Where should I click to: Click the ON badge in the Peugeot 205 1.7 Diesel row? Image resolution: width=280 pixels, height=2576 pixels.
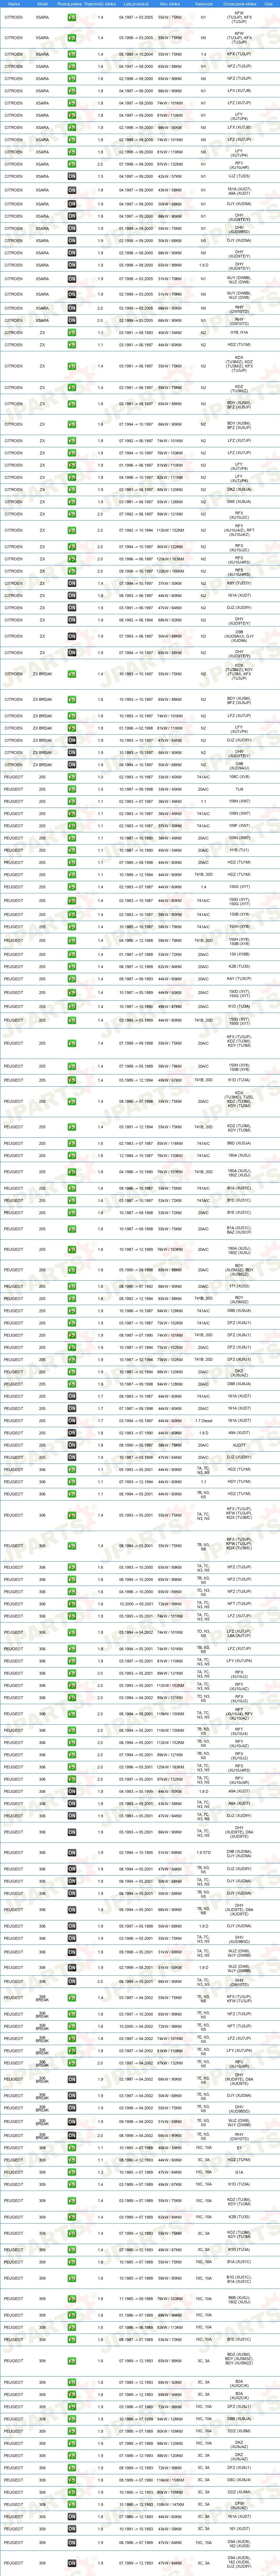(72, 1421)
